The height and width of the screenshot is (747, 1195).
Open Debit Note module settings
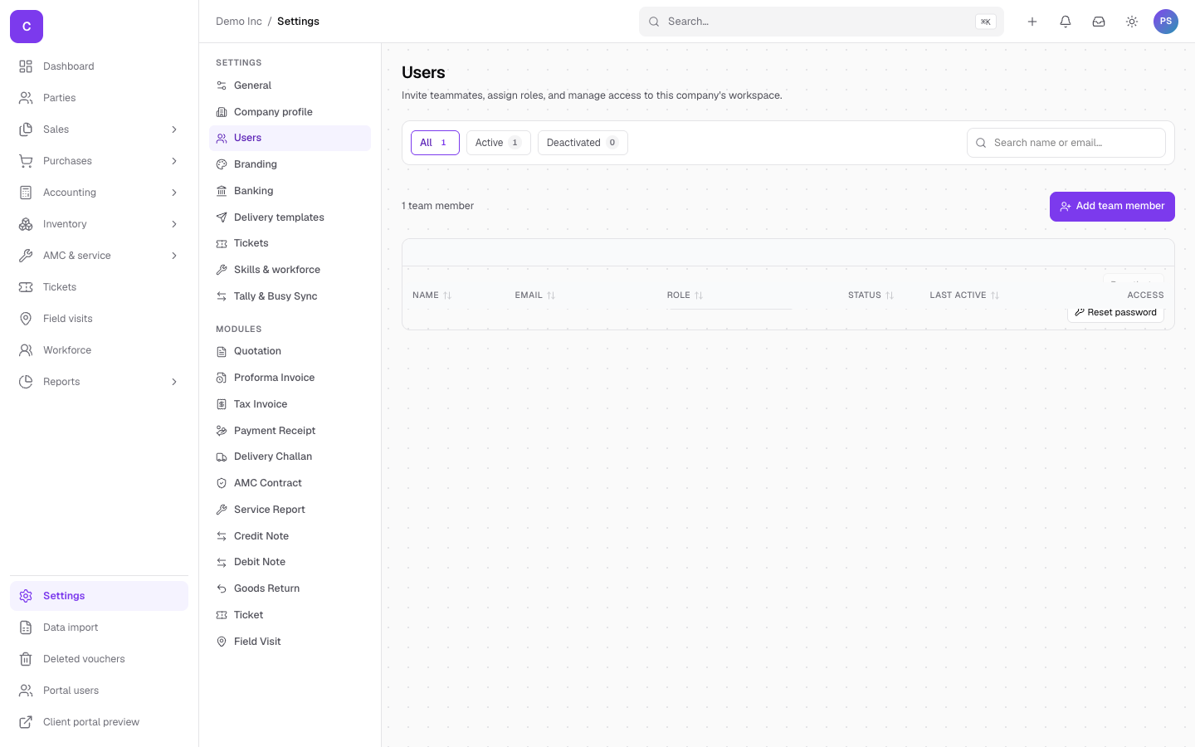pos(290,562)
